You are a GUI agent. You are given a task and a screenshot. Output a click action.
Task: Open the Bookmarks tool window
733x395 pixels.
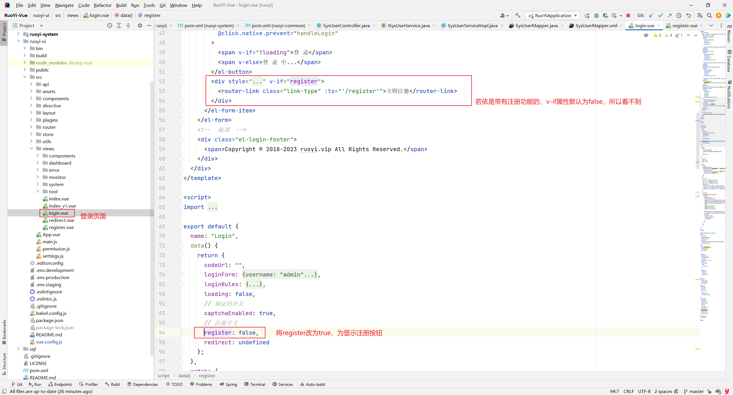click(x=4, y=332)
